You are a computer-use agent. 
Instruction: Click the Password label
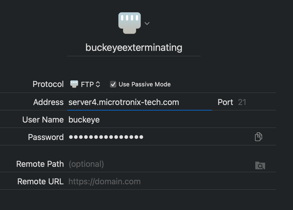click(46, 137)
